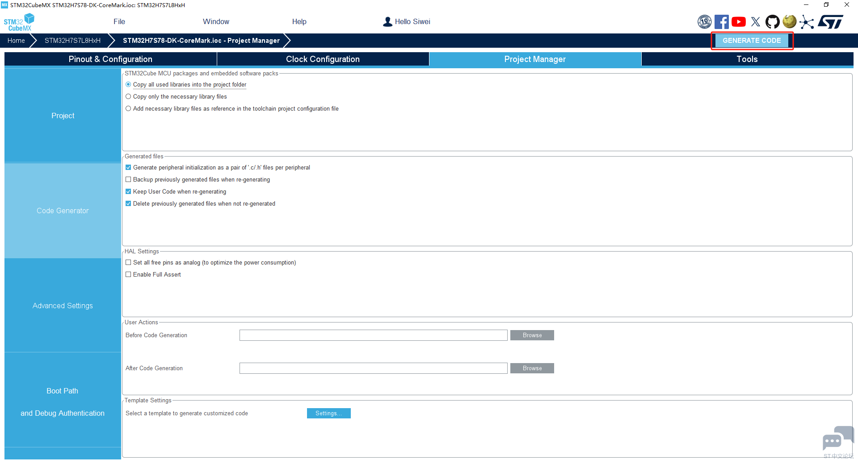This screenshot has height=463, width=858.
Task: Click the ST community network icon
Action: coord(806,22)
